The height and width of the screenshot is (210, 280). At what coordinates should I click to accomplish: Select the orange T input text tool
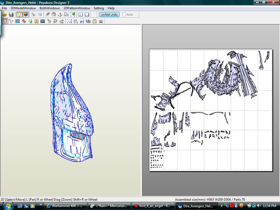coord(36,21)
